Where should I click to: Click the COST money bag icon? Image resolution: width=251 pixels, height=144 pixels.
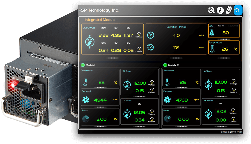click(211, 33)
